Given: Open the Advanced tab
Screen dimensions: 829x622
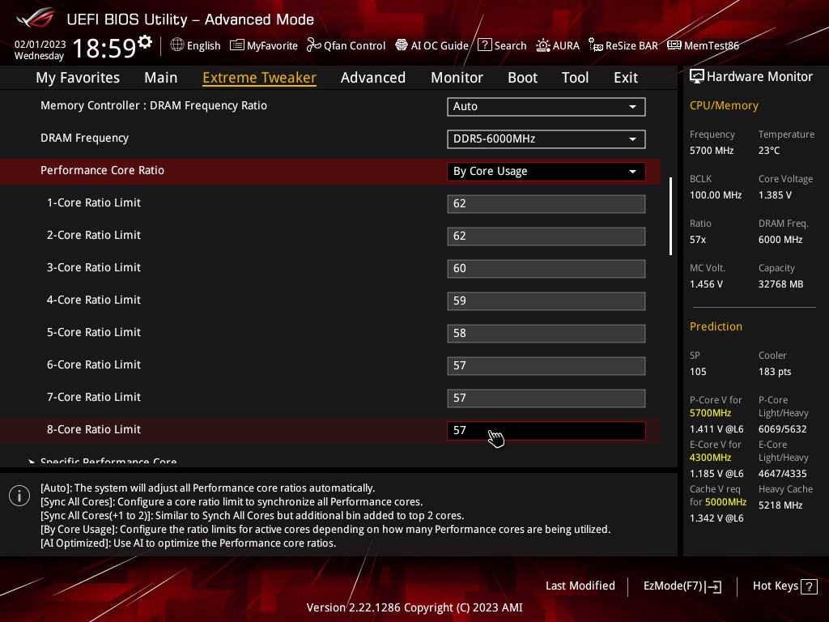Looking at the screenshot, I should point(373,78).
